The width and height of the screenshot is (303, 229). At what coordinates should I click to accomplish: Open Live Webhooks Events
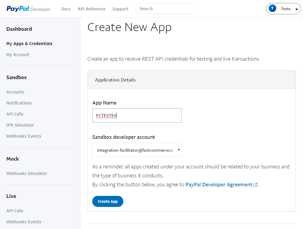pyautogui.click(x=24, y=222)
